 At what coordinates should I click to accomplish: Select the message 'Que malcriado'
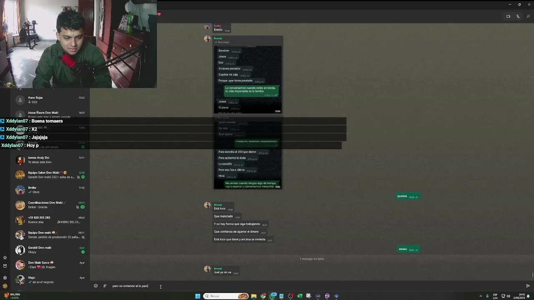pos(227,216)
